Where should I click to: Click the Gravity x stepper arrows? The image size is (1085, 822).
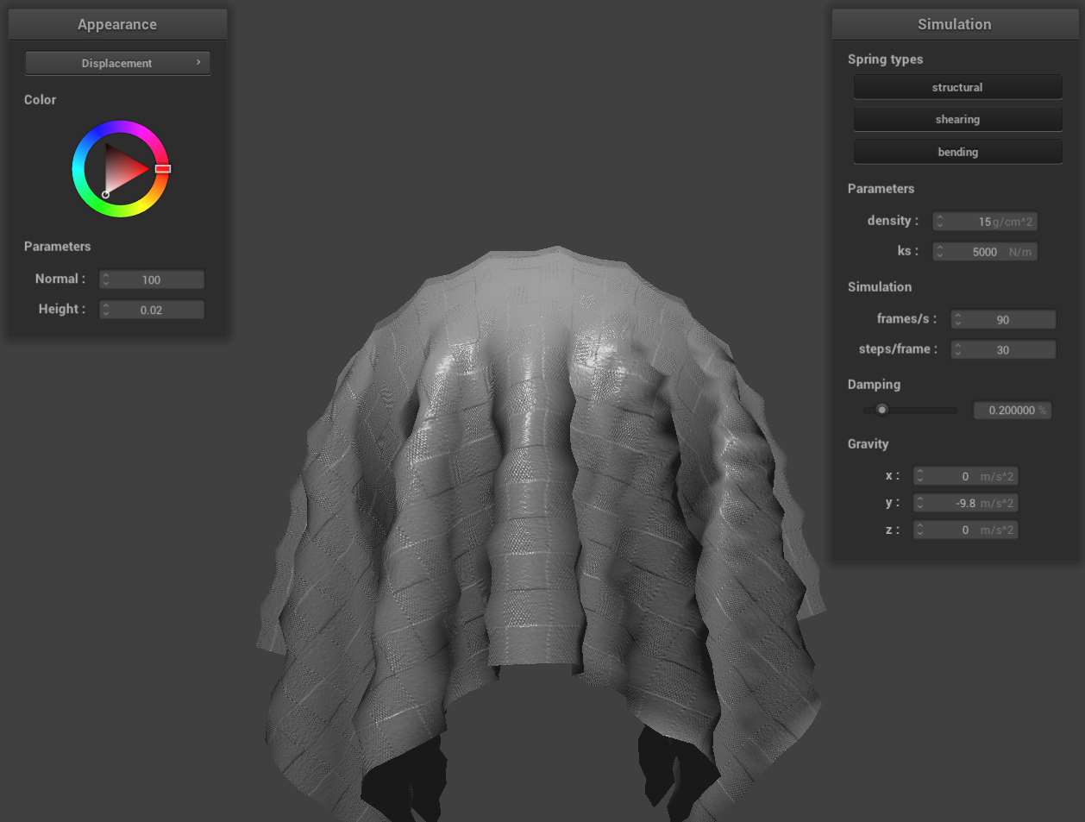pyautogui.click(x=920, y=476)
